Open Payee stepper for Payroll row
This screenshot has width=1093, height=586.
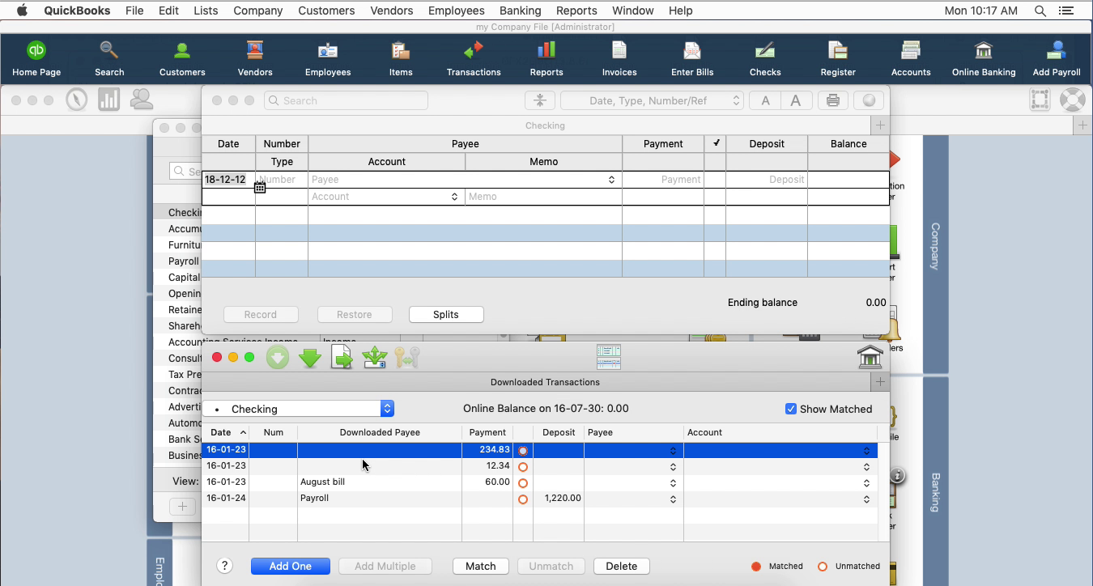coord(673,499)
